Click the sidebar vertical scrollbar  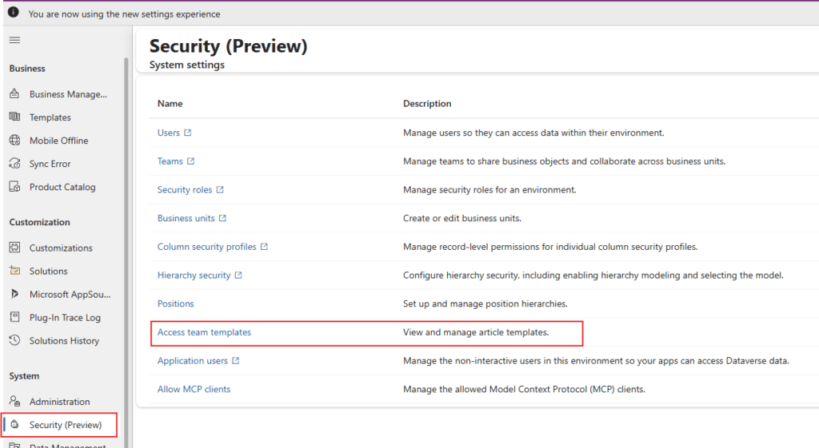(125, 240)
